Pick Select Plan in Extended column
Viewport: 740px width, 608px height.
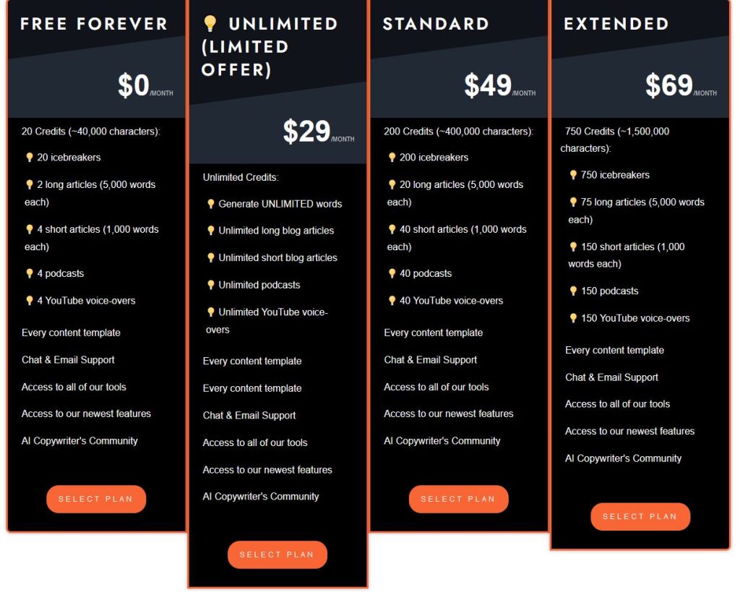(640, 516)
